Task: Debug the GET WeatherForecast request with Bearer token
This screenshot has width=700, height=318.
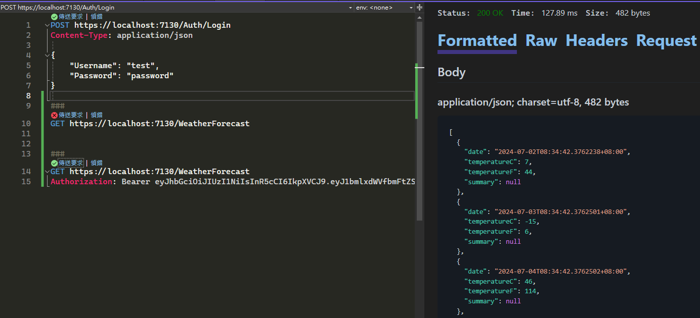Action: (x=97, y=163)
